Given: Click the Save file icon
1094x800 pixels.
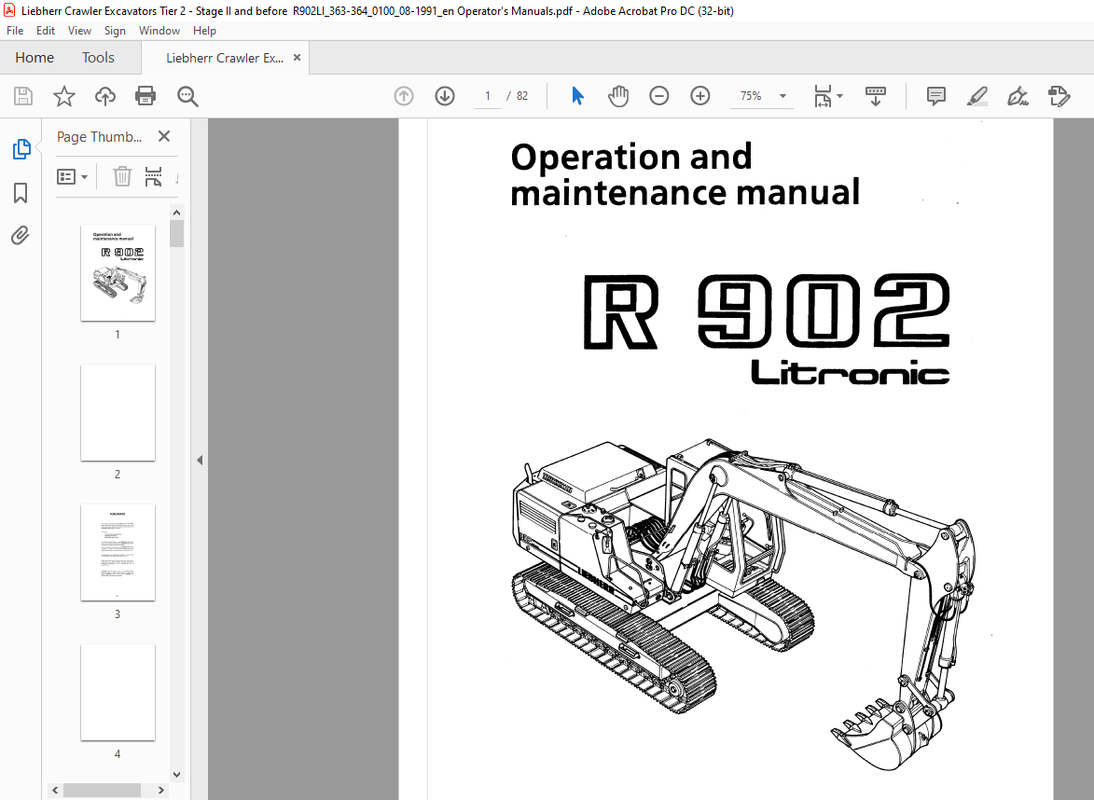Looking at the screenshot, I should pyautogui.click(x=23, y=95).
